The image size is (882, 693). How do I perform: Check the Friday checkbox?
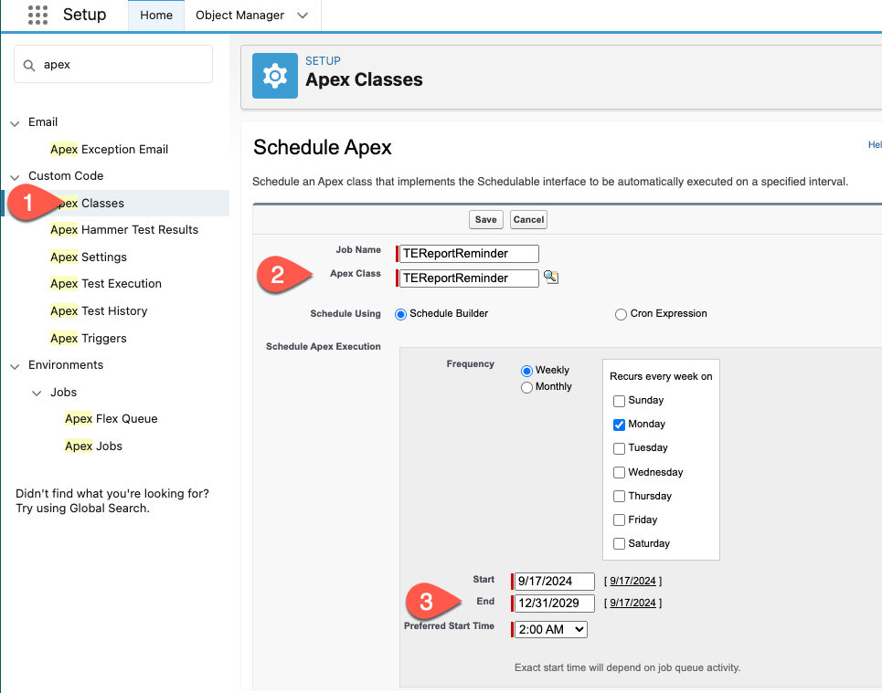[619, 520]
